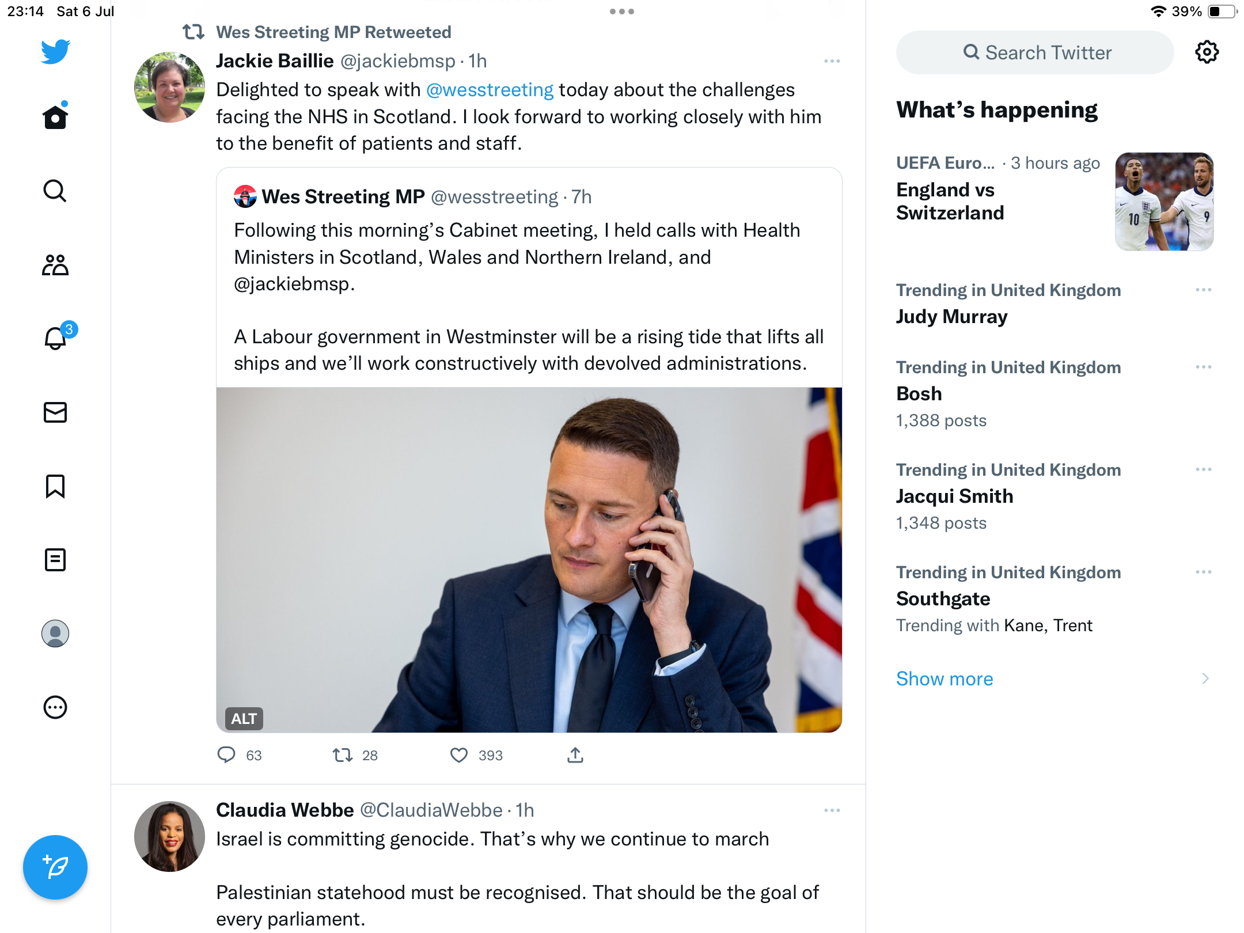Screen dimensions: 1244x933
Task: Open the Wes Streeting phone call photo
Action: tap(529, 560)
